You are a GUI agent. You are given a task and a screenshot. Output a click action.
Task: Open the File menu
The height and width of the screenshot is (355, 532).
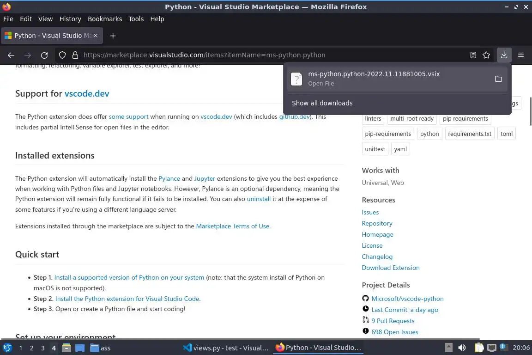[x=8, y=19]
